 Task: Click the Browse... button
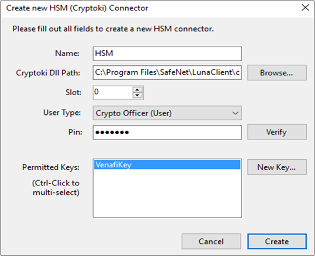tap(277, 73)
